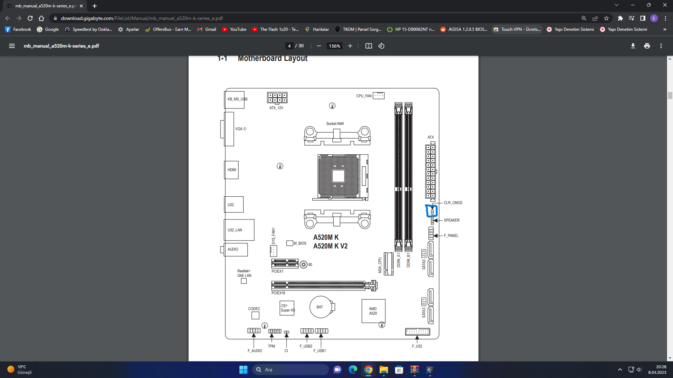Click the page number input field
The image size is (673, 378).
(289, 46)
